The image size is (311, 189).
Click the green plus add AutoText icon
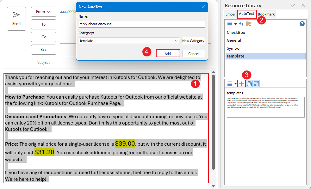[241, 84]
